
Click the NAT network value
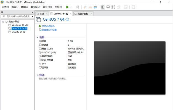click(x=70, y=56)
